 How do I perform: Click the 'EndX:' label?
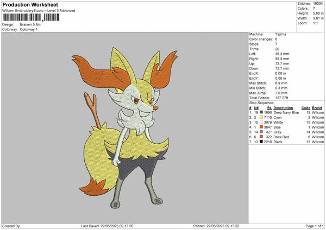tap(254, 73)
